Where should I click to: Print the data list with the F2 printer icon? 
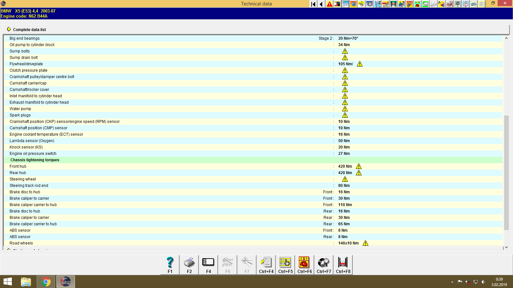point(189,265)
